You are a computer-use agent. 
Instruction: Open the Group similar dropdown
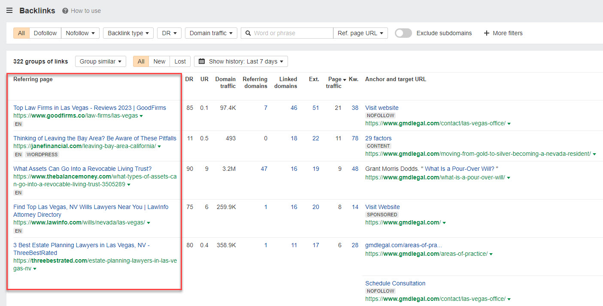pos(100,61)
